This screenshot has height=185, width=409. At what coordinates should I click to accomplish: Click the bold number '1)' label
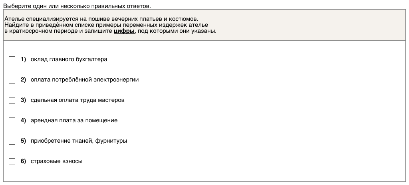click(23, 60)
